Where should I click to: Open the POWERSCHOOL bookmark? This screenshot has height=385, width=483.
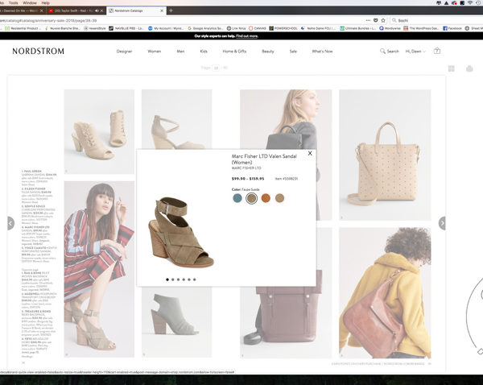coord(283,28)
